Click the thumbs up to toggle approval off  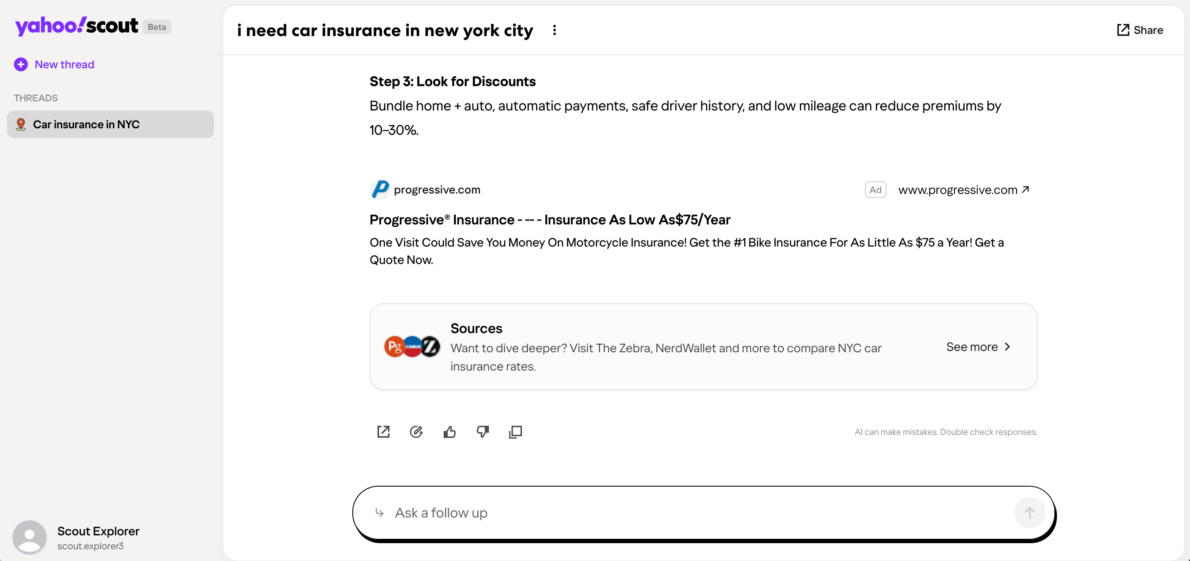(x=449, y=432)
